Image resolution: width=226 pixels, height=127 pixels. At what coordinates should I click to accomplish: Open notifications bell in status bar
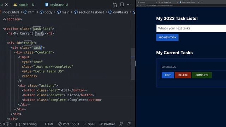pos(129,124)
